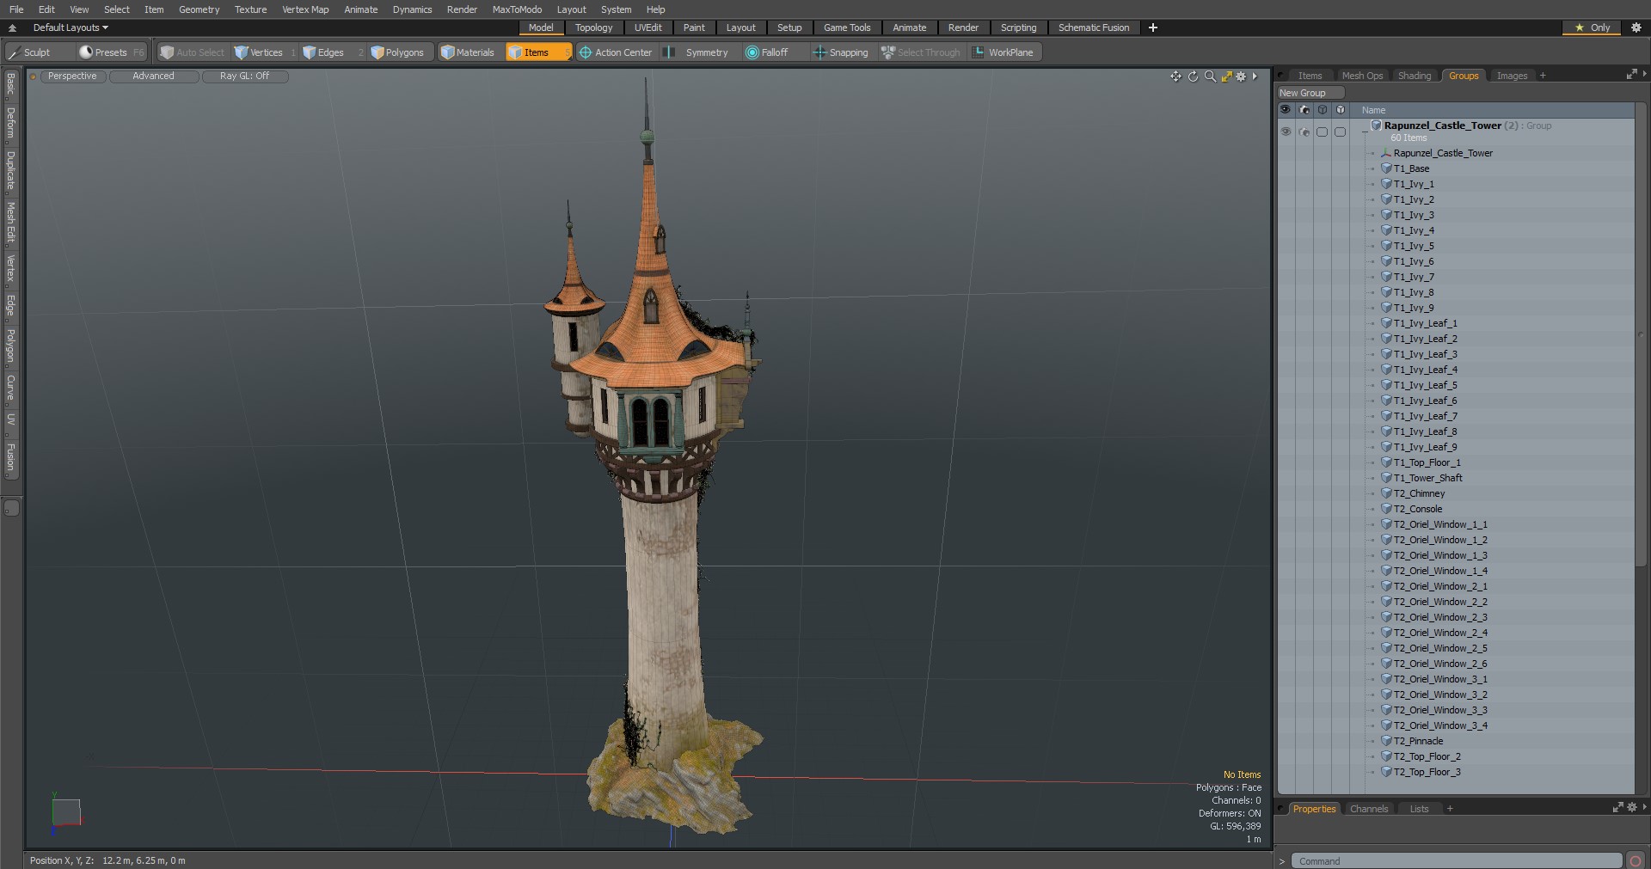This screenshot has width=1651, height=869.
Task: Click the Command input field
Action: pos(1458,860)
